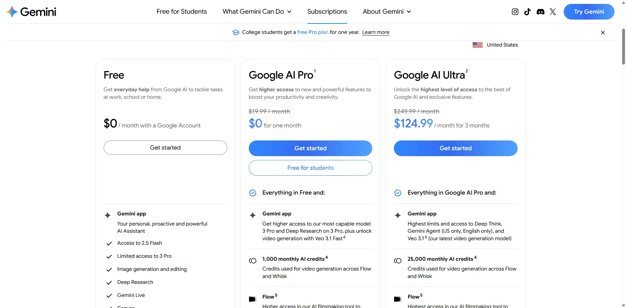Open the TikTok social icon
Image resolution: width=626 pixels, height=308 pixels.
coord(528,12)
